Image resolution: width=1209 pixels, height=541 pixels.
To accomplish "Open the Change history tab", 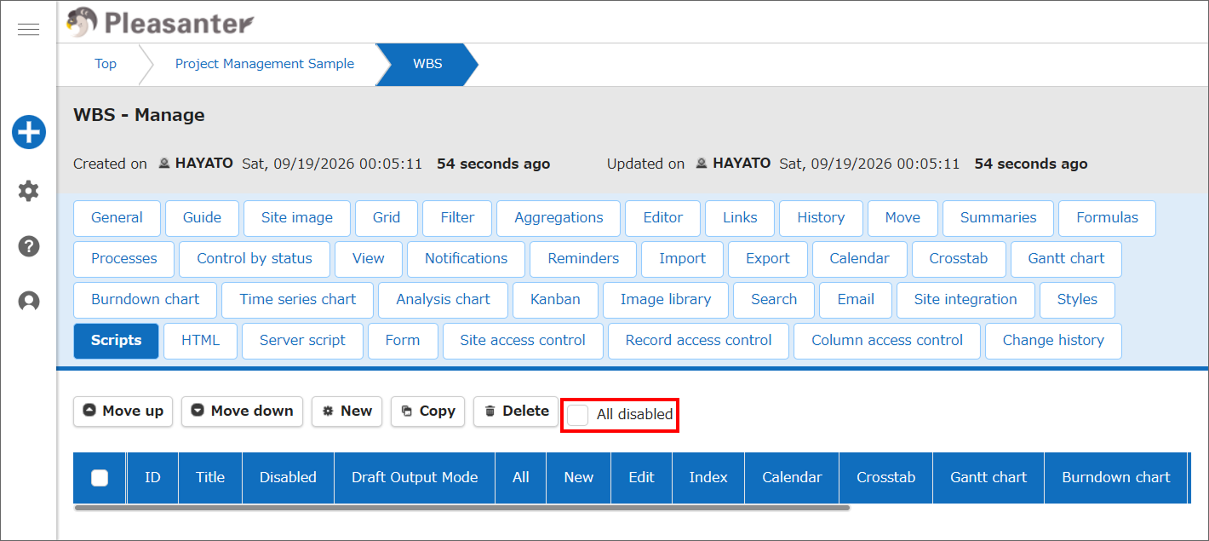I will [x=1053, y=341].
